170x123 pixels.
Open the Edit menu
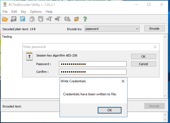(14, 12)
